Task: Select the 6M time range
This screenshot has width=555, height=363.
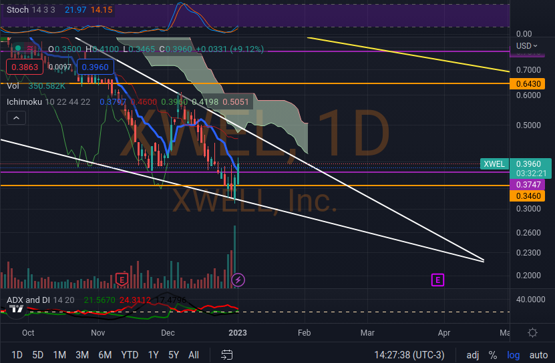Action: point(105,354)
